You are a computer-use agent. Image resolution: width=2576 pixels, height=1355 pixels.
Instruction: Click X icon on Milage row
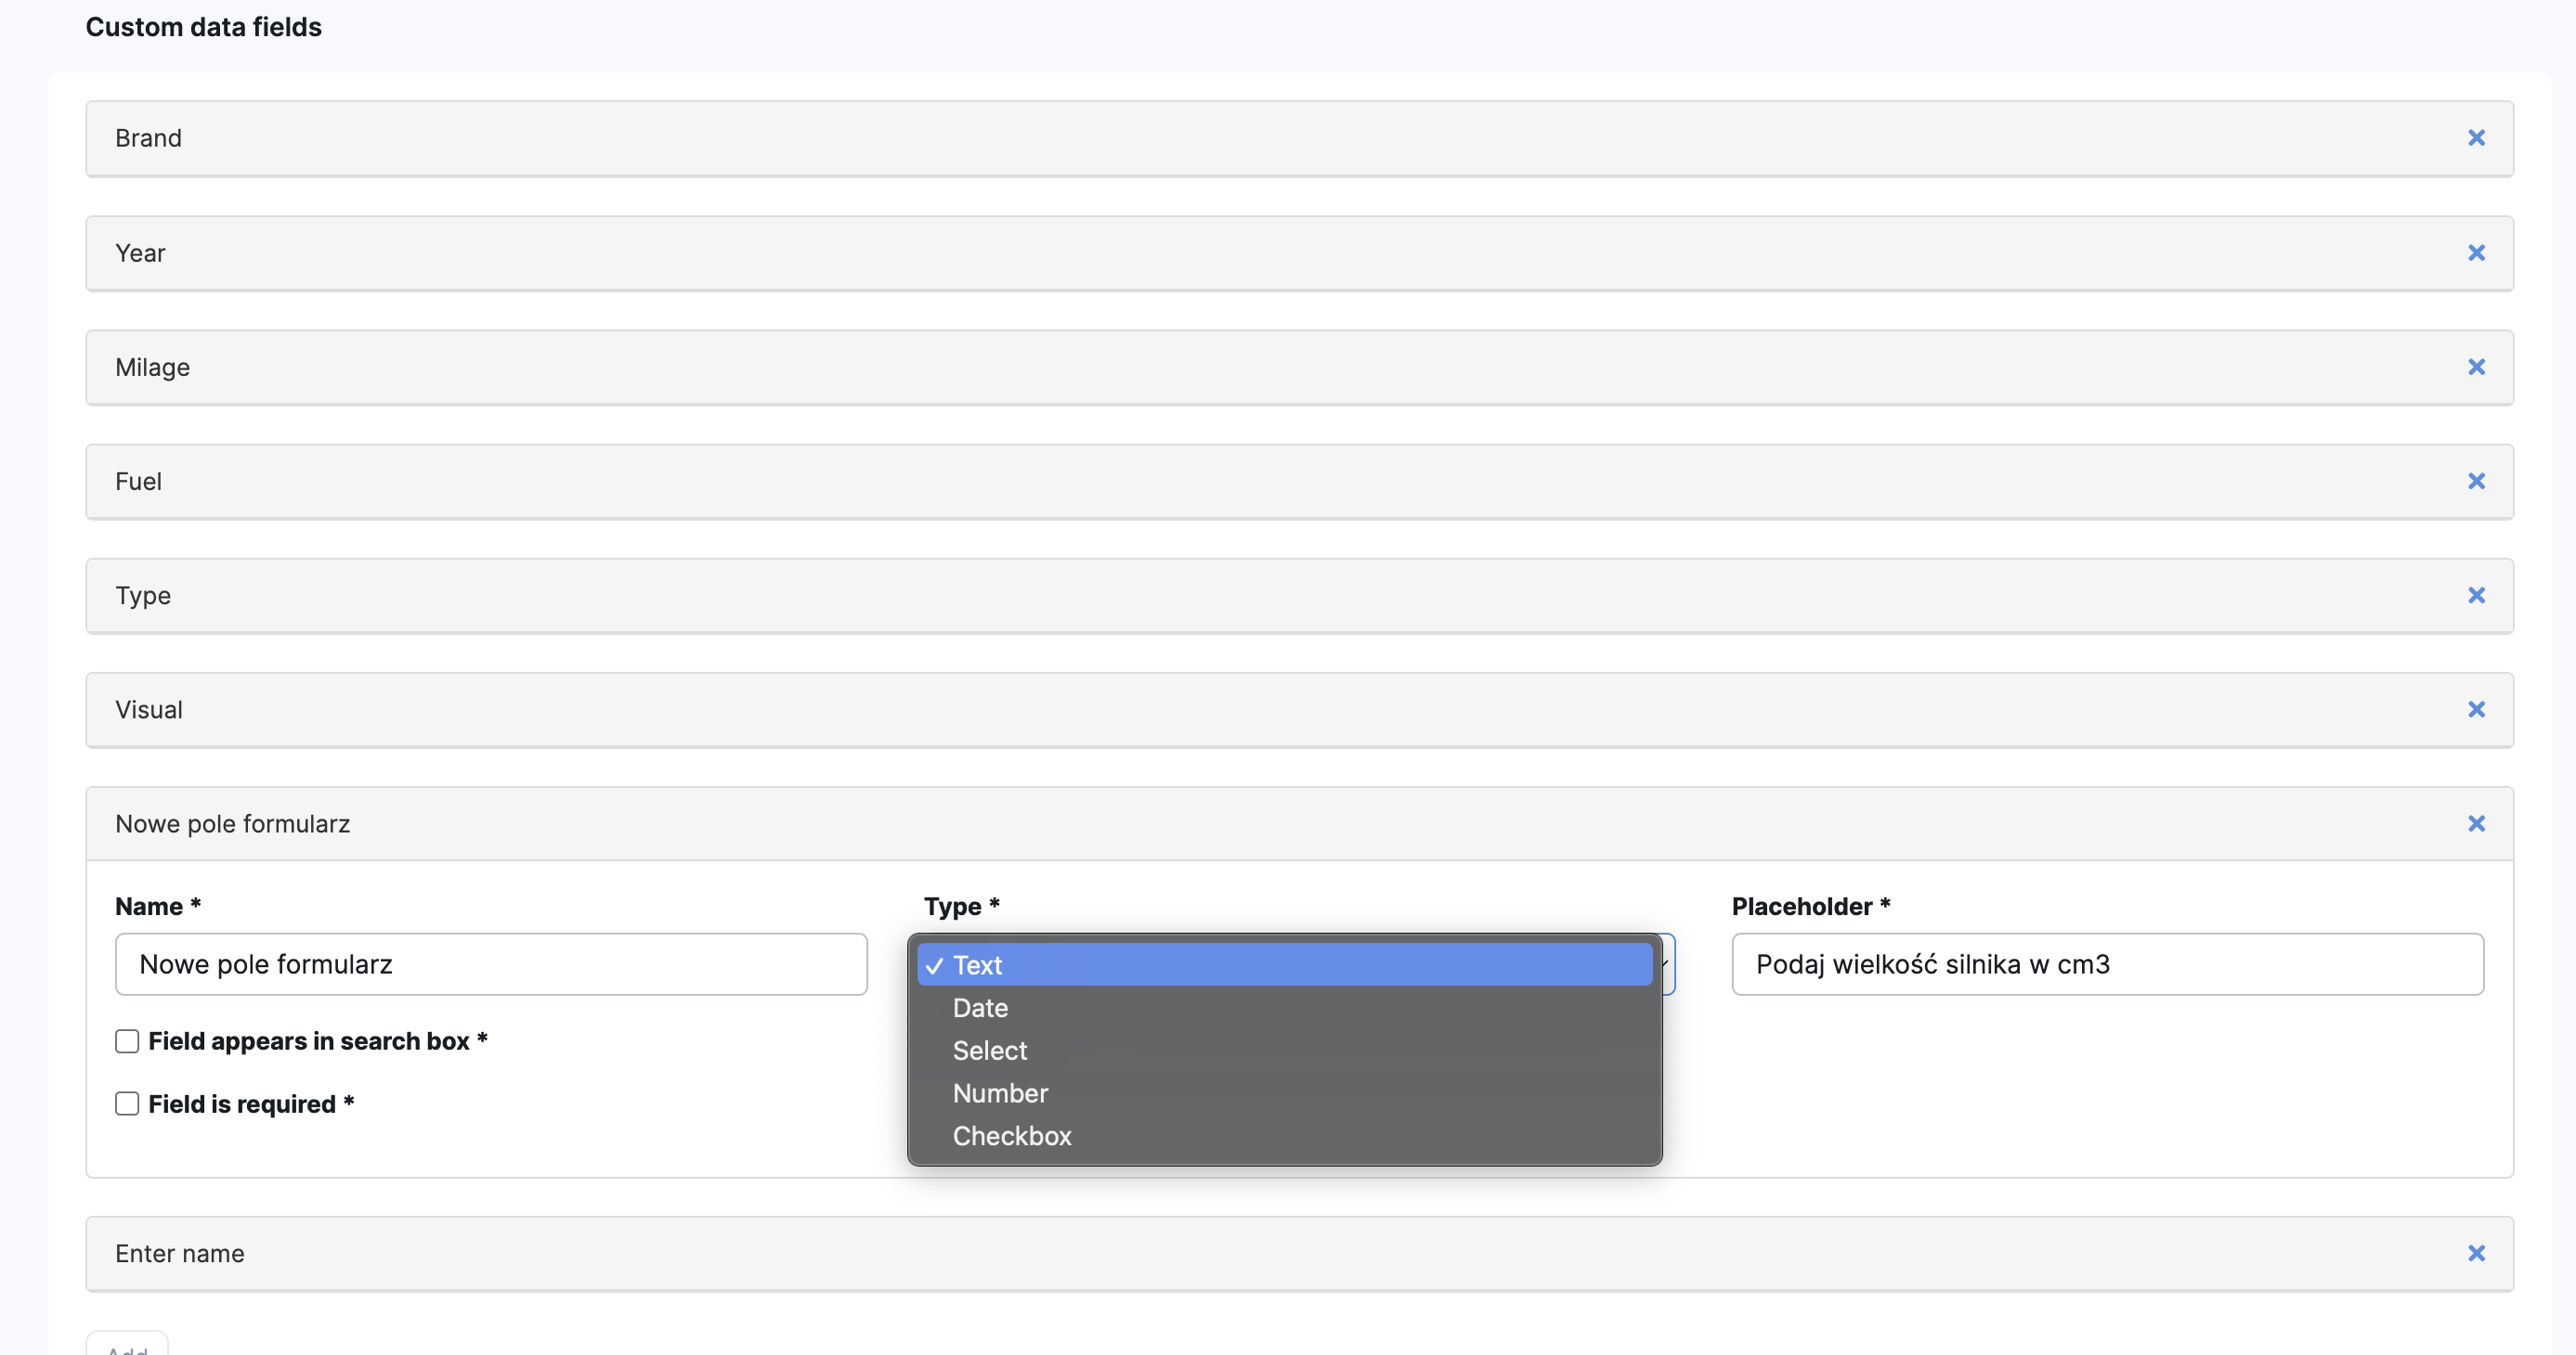(2476, 367)
